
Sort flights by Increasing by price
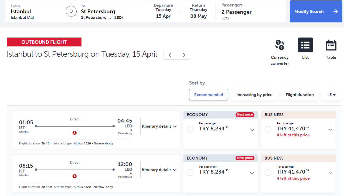(254, 95)
